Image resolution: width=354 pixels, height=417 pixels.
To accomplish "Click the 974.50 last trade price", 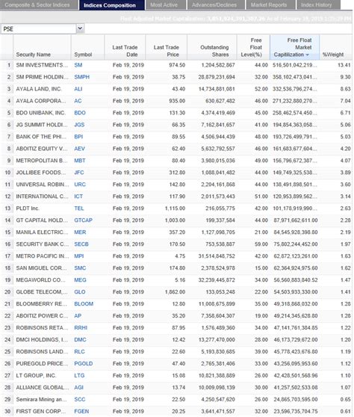I will pos(177,65).
